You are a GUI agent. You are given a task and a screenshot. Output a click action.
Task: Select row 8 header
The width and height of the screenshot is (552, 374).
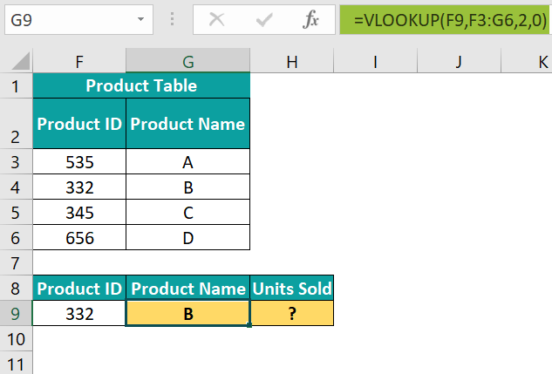pos(16,289)
